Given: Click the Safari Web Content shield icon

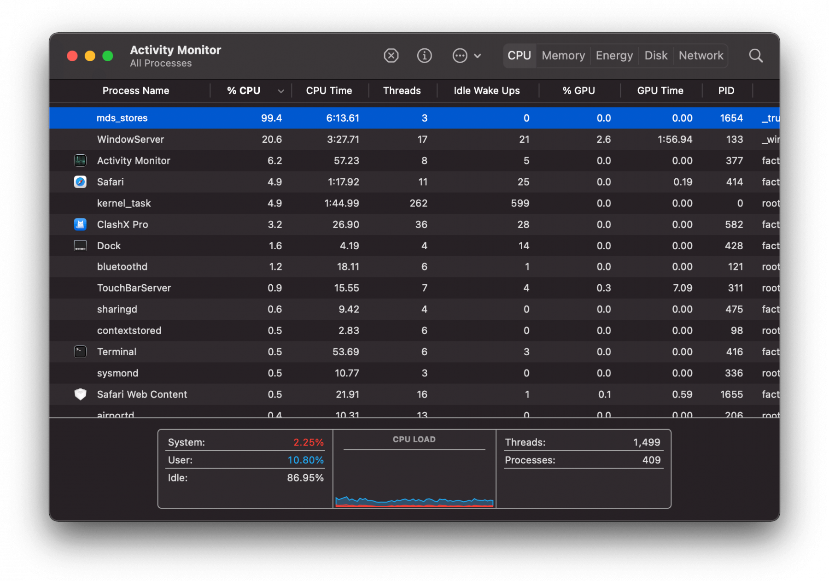Looking at the screenshot, I should 80,394.
